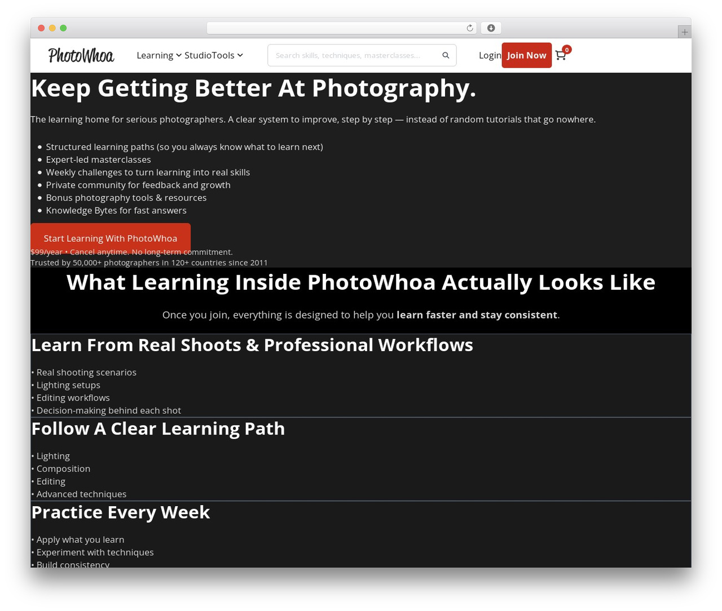Image resolution: width=722 pixels, height=611 pixels.
Task: Click heading 'What Learning Inside PhotoWhoa Actually Looks Like'
Action: point(361,282)
